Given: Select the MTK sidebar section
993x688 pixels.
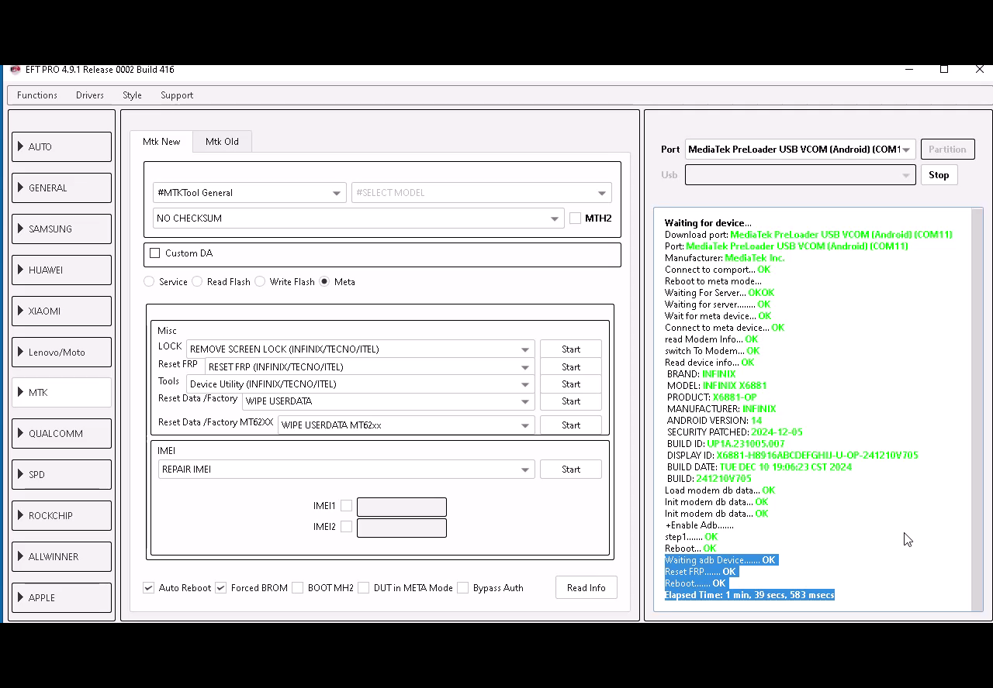Looking at the screenshot, I should point(61,392).
